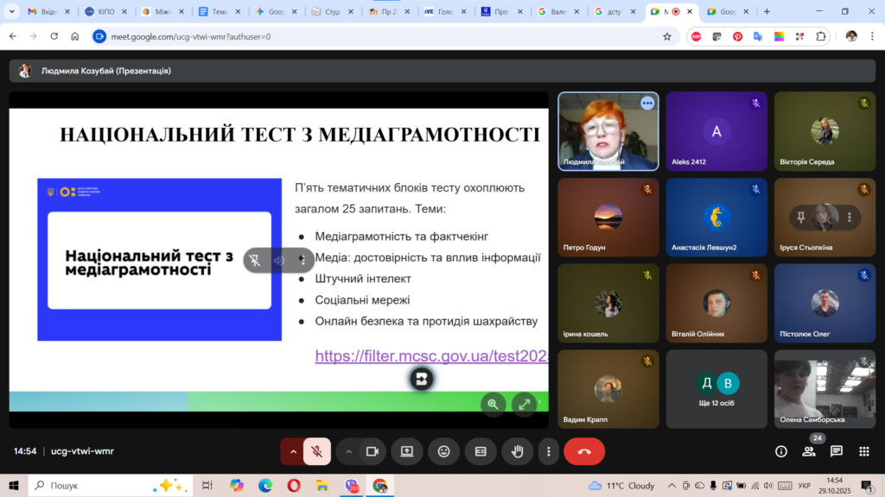Screen dimensions: 885x497
Task: Unmute the microphone in the call toolbar
Action: pyautogui.click(x=317, y=451)
